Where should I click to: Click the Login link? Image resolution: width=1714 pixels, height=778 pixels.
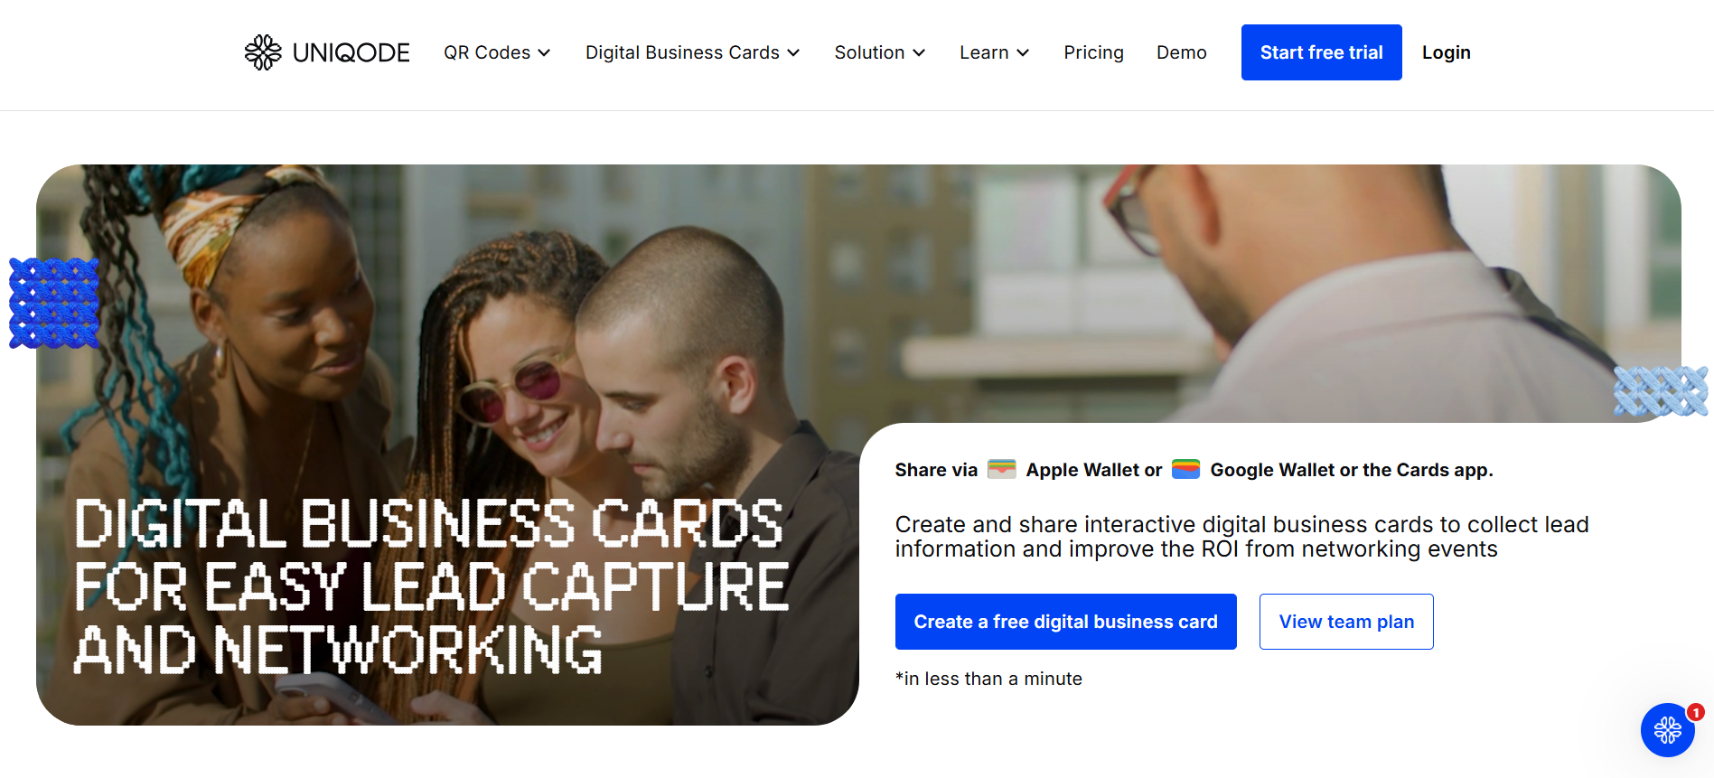pos(1446,52)
